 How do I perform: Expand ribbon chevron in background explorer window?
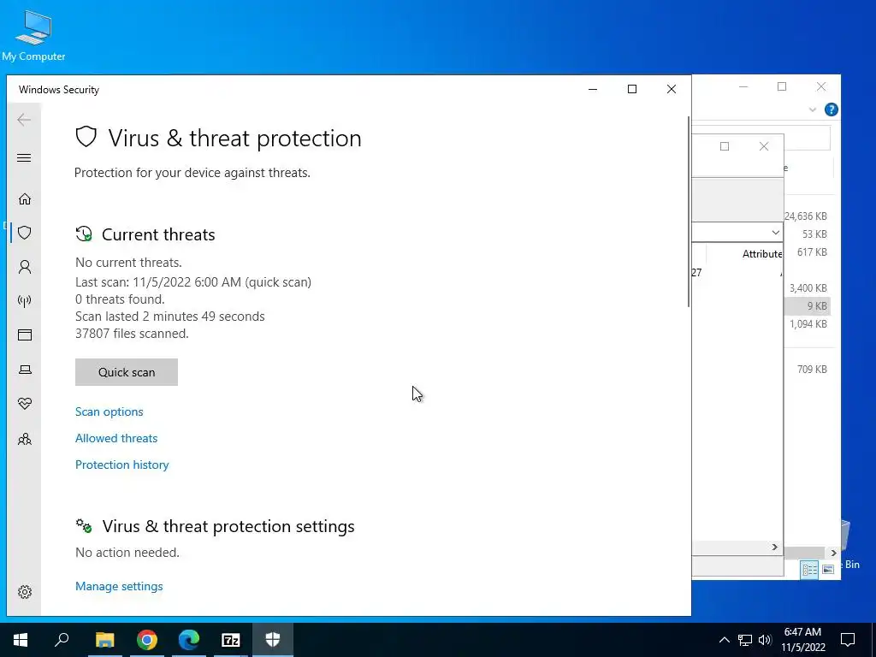pyautogui.click(x=813, y=110)
